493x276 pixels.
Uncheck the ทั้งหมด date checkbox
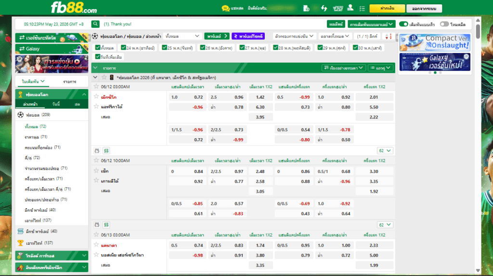(x=98, y=48)
